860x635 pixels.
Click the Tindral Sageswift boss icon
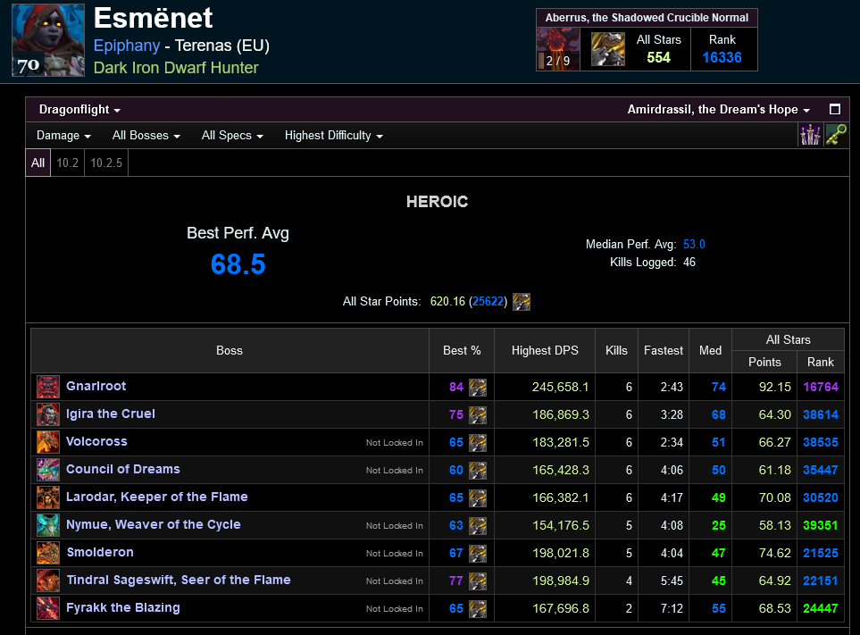[48, 581]
